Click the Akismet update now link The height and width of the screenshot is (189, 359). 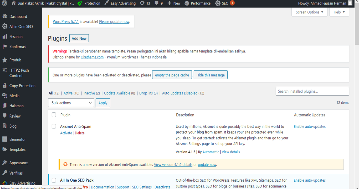coord(207,165)
